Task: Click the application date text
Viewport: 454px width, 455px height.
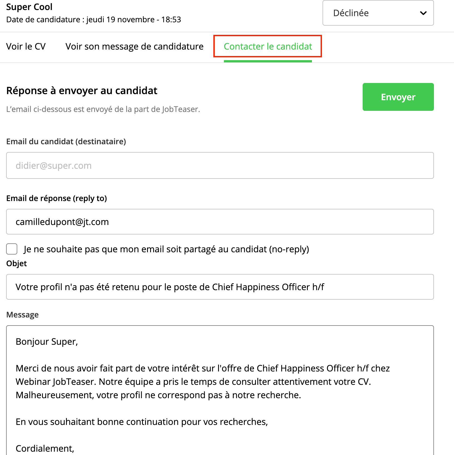Action: 94,19
